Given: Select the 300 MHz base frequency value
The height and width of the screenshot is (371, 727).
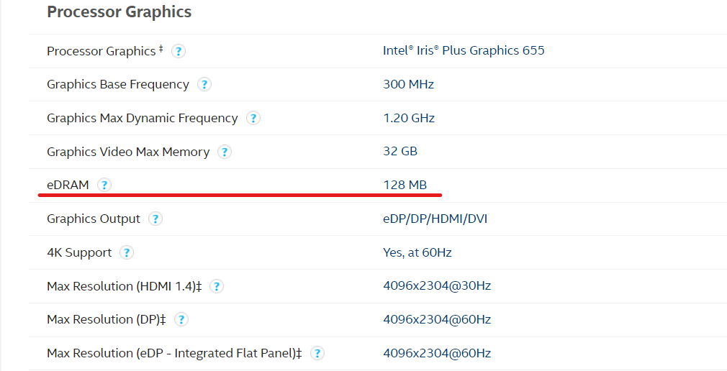Looking at the screenshot, I should tap(408, 84).
